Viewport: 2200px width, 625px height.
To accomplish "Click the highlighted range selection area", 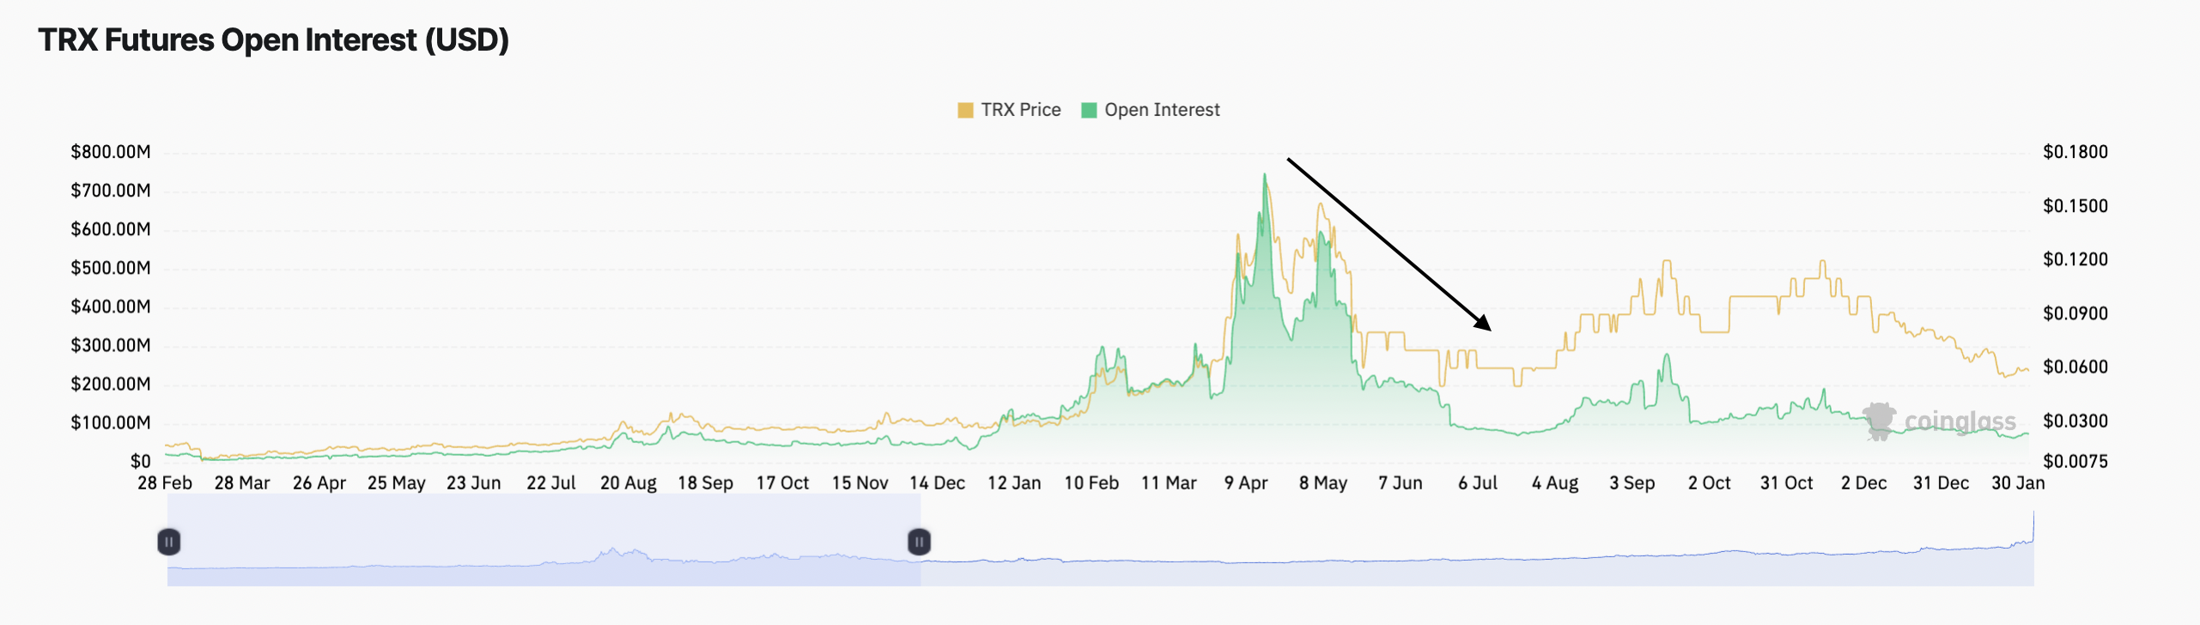I will click(544, 541).
